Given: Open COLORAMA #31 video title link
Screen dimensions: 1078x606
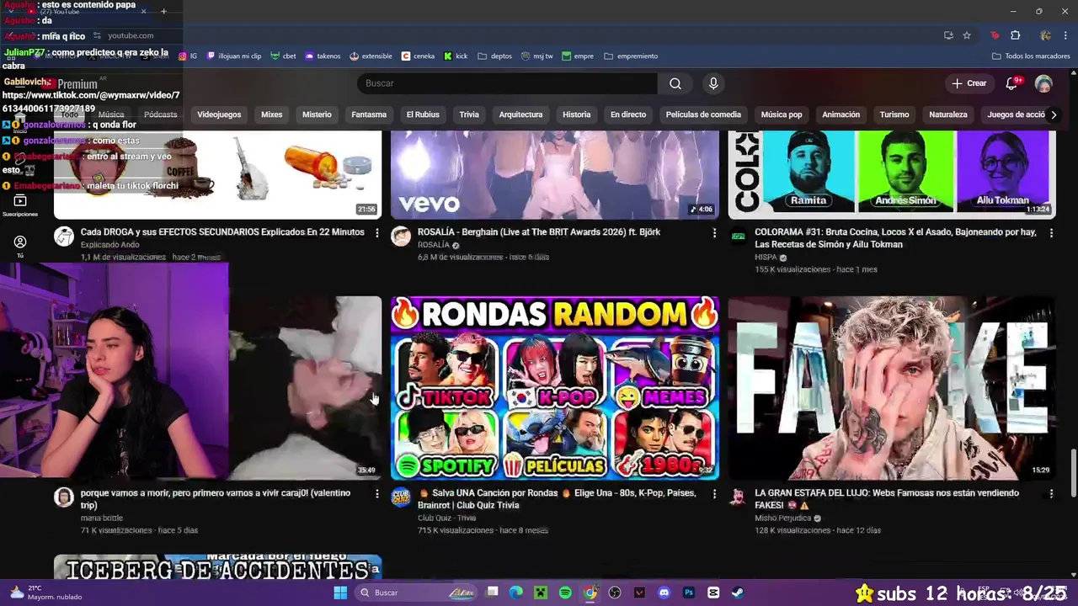Looking at the screenshot, I should pyautogui.click(x=895, y=238).
